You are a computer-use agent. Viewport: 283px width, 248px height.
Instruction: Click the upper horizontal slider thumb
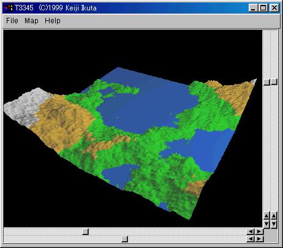pos(85,231)
